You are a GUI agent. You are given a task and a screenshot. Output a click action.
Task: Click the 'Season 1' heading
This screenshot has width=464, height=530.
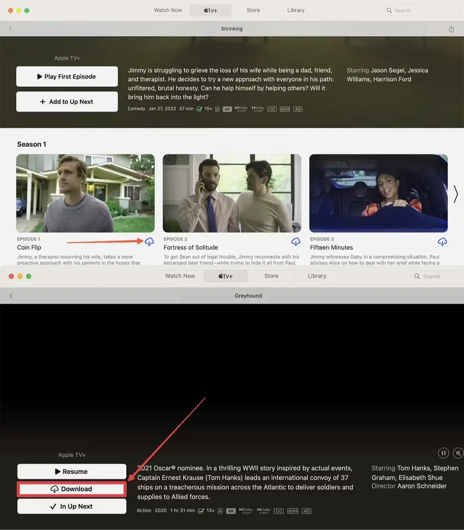point(32,144)
